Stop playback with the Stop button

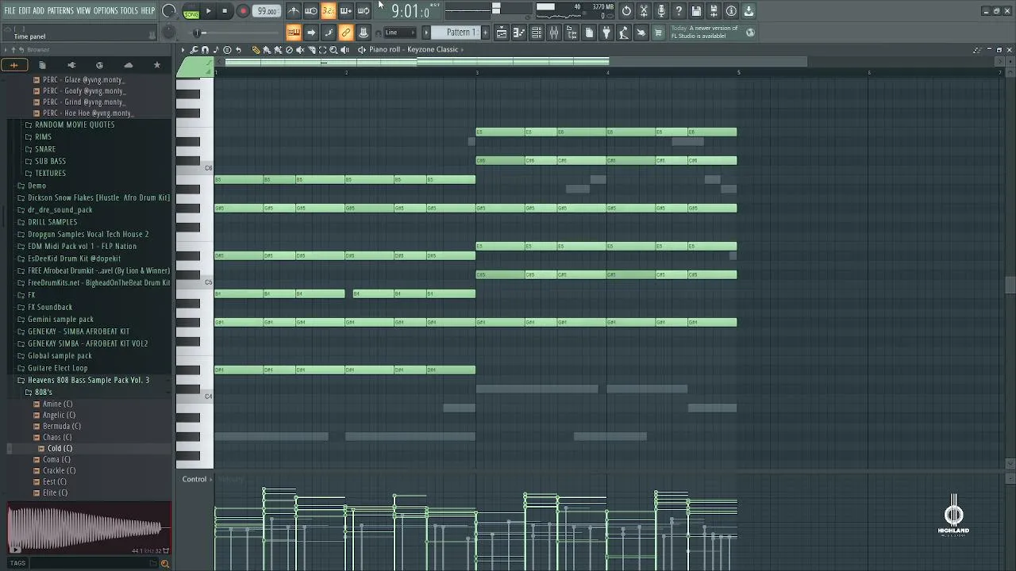(225, 11)
